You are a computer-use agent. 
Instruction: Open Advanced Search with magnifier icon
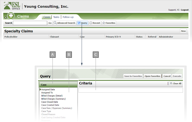click(64, 23)
